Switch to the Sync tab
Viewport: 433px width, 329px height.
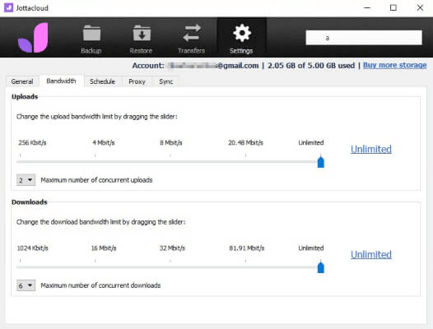point(166,81)
